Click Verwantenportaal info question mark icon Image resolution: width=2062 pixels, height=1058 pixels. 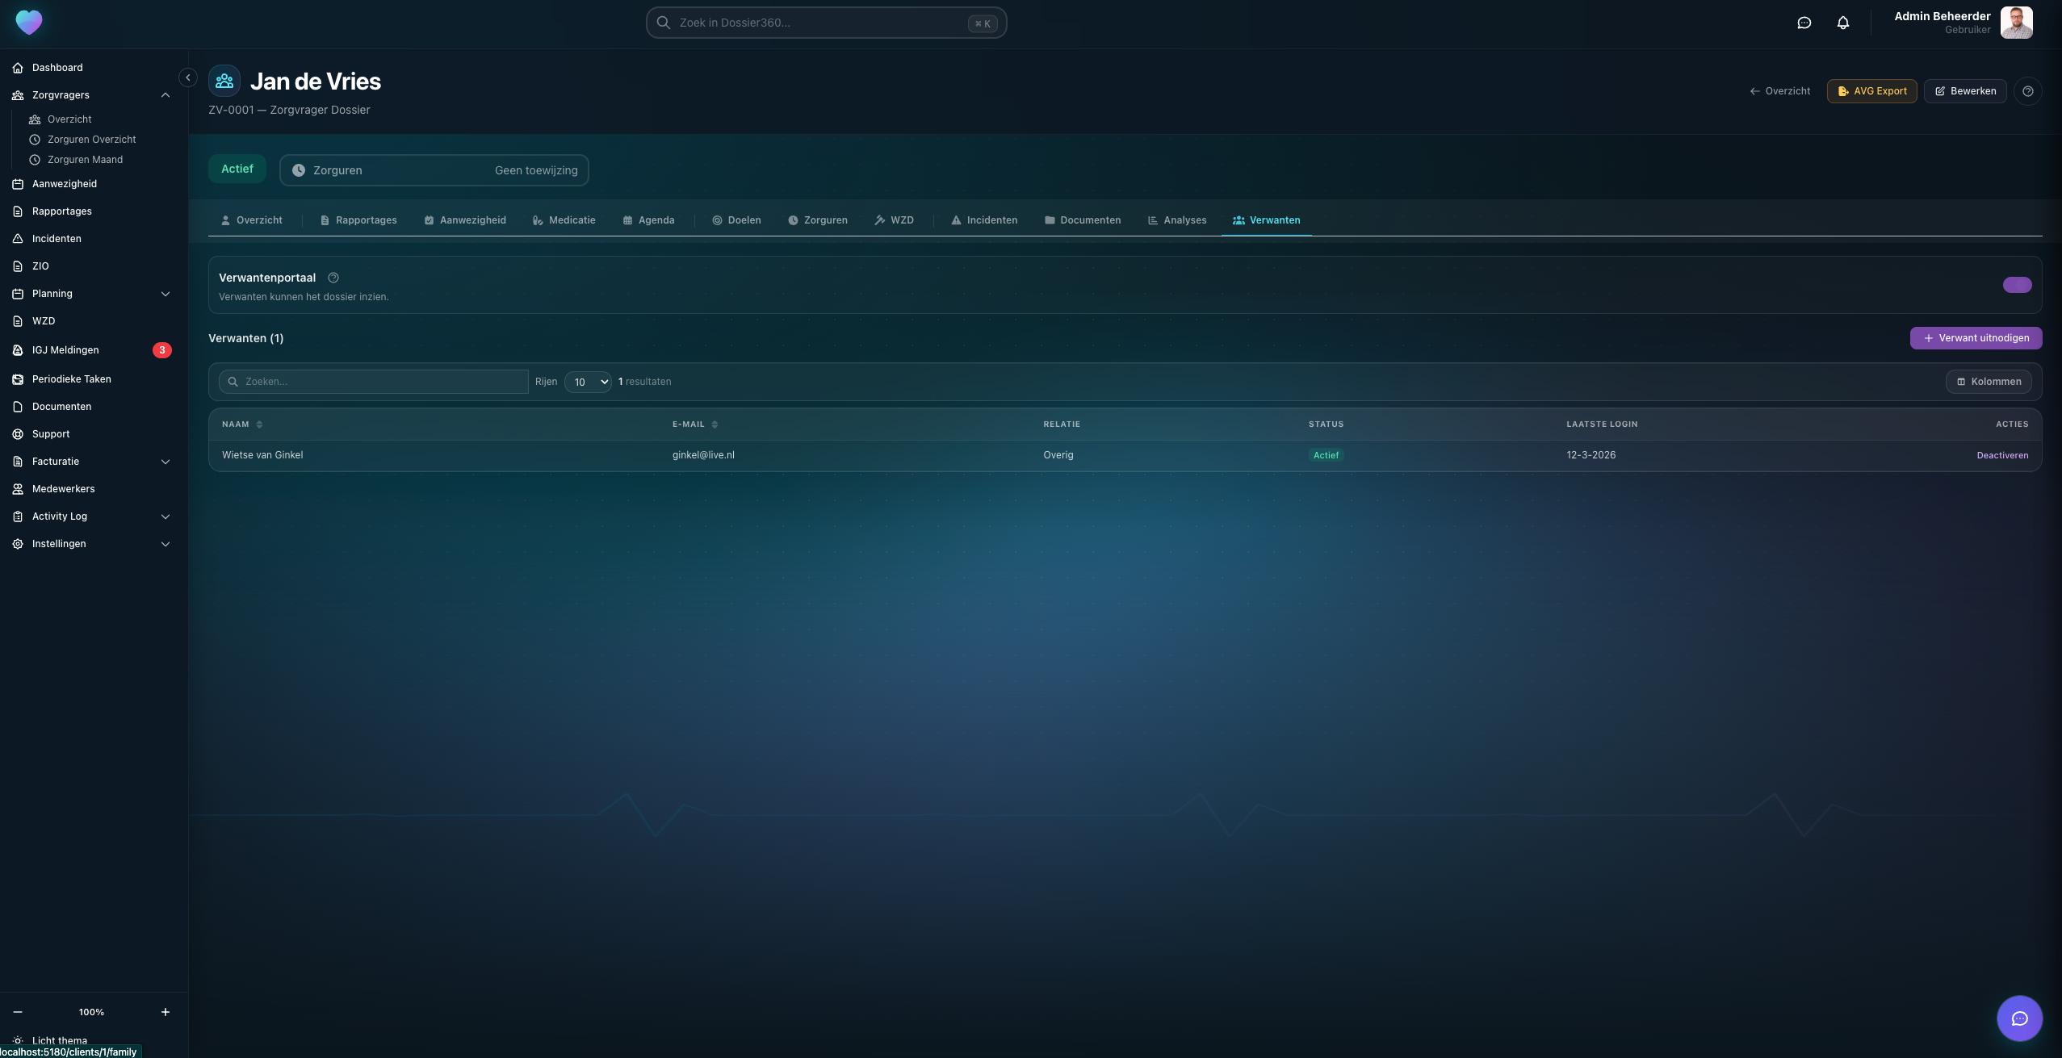coord(333,278)
